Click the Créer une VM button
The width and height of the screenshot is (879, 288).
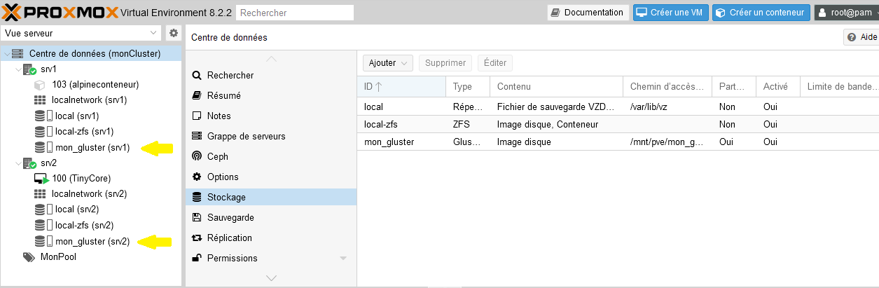pos(670,13)
